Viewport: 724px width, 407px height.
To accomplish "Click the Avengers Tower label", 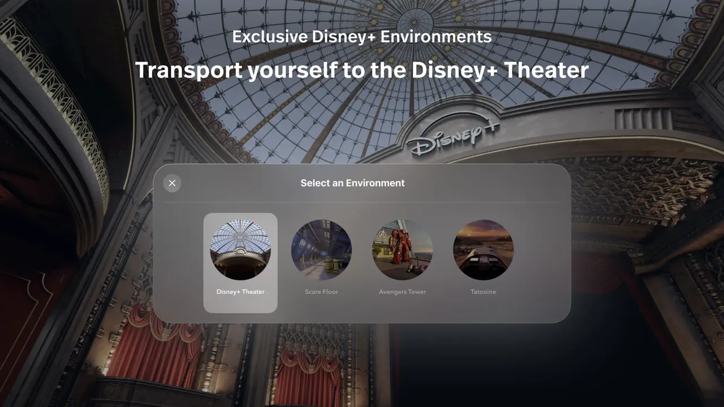I will (402, 292).
